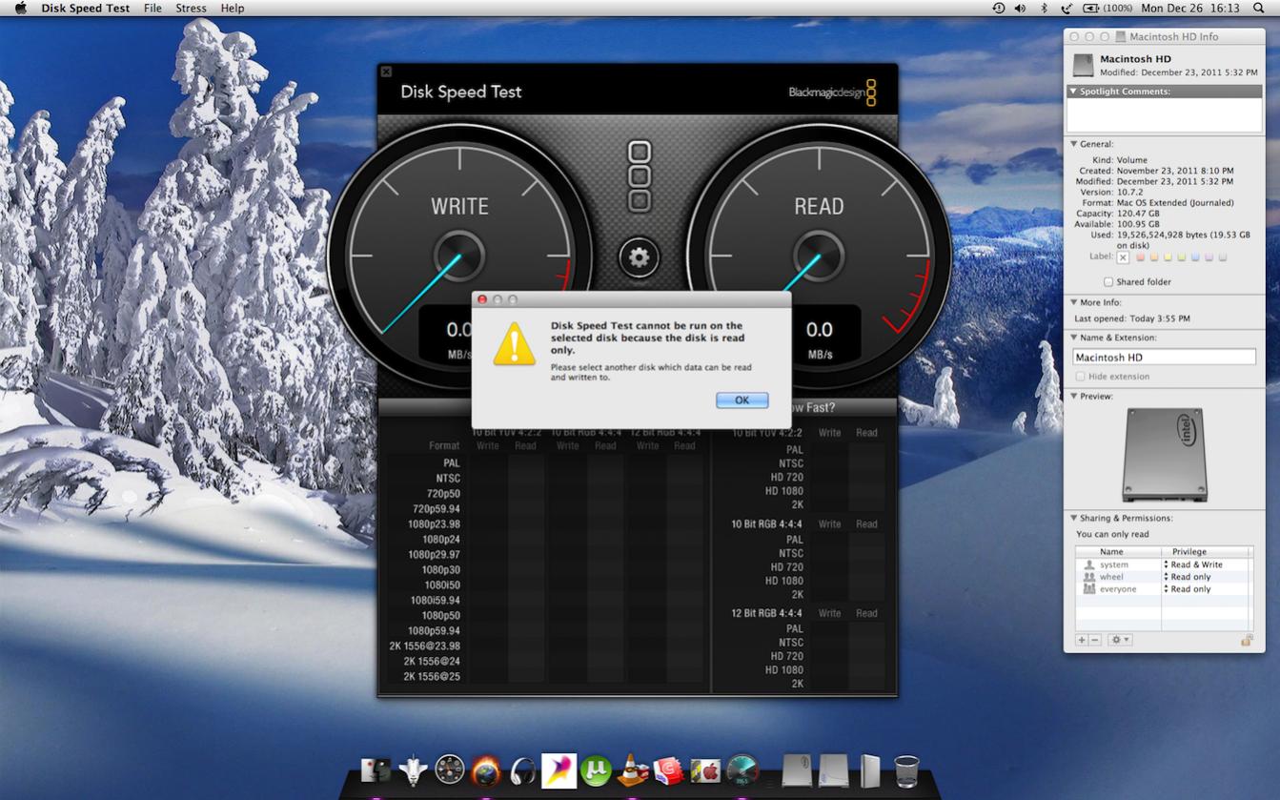Select the no-label X swatch
1280x800 pixels.
[x=1123, y=257]
